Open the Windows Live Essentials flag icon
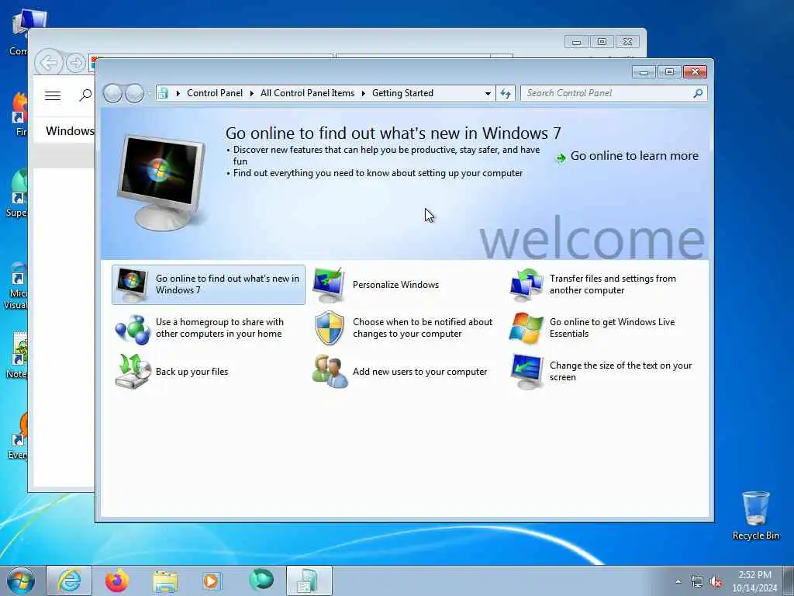The width and height of the screenshot is (794, 596). (526, 328)
